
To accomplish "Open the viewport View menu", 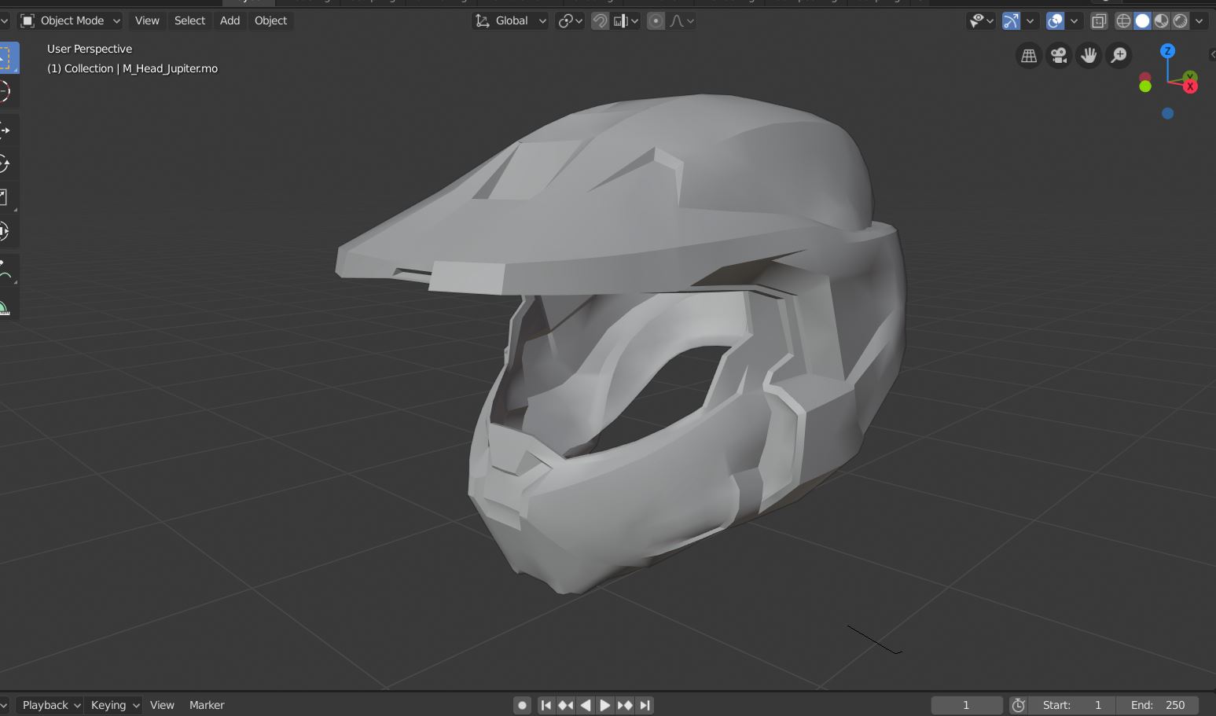I will [147, 21].
